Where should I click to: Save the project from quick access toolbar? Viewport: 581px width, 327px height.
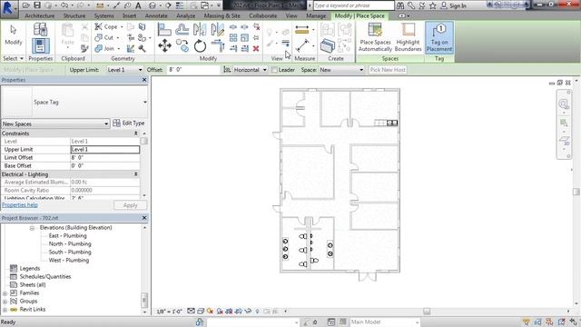coord(37,5)
